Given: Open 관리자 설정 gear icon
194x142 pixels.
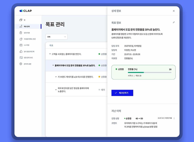Looking at the screenshot, I should [21, 64].
